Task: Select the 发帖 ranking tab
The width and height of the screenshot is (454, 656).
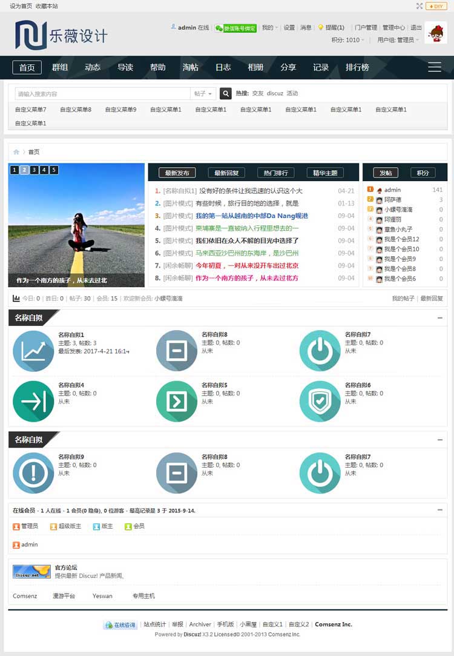Action: pos(386,173)
